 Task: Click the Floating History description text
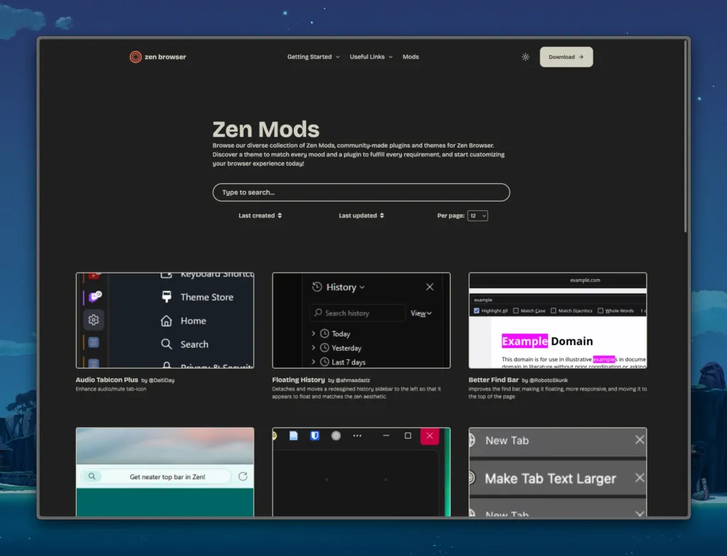pyautogui.click(x=356, y=393)
